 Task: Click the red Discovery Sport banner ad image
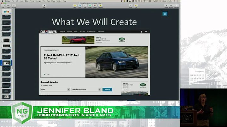(x=78, y=40)
